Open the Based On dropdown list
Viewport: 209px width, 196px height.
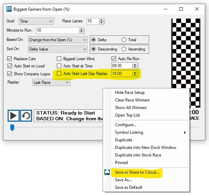[58, 40]
